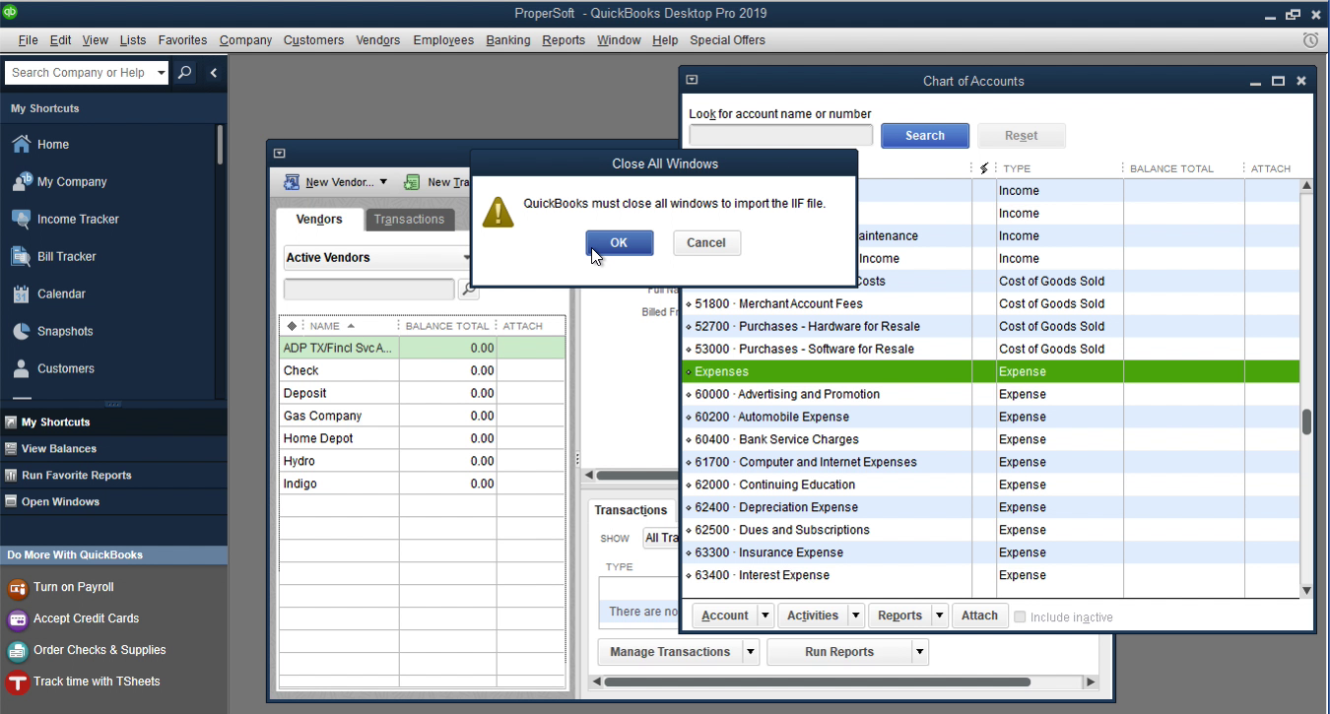The height and width of the screenshot is (714, 1330).
Task: Select the Vendors tab
Action: (319, 220)
